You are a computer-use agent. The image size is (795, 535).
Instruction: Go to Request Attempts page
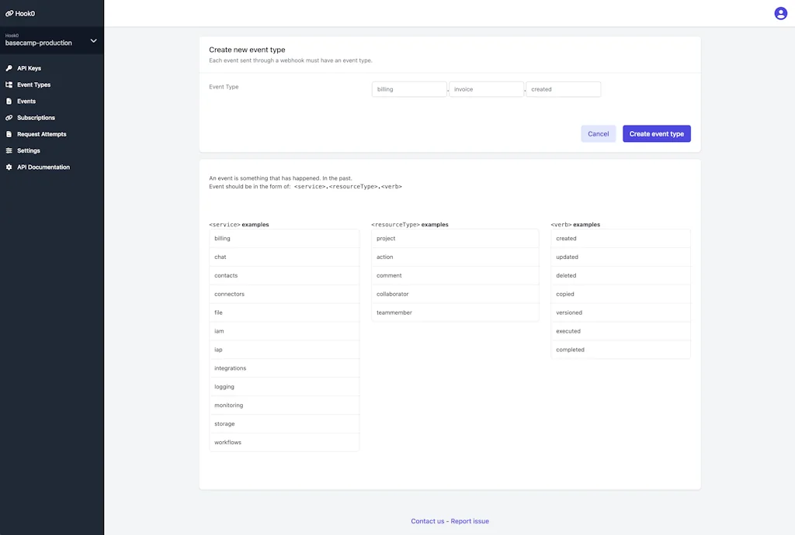pyautogui.click(x=42, y=134)
